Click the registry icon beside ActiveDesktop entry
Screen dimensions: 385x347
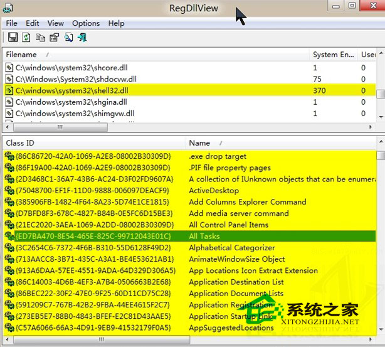(9, 191)
